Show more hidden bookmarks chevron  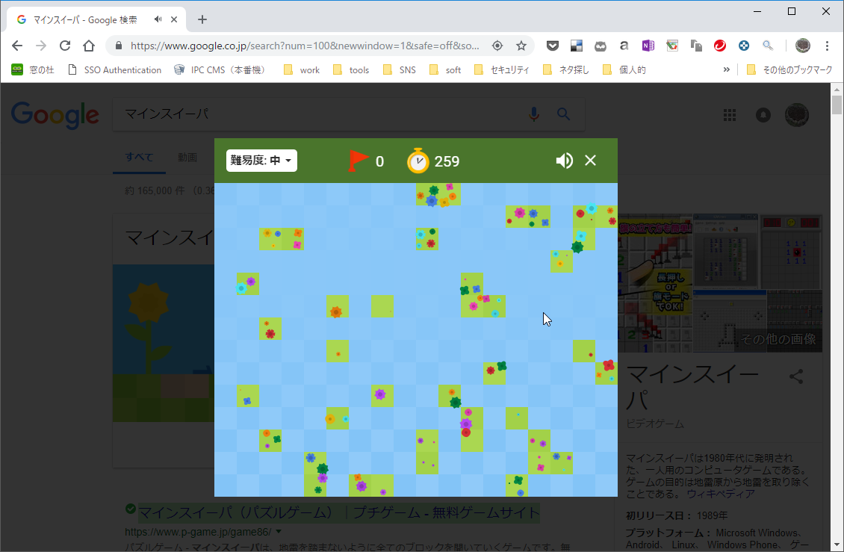(726, 69)
